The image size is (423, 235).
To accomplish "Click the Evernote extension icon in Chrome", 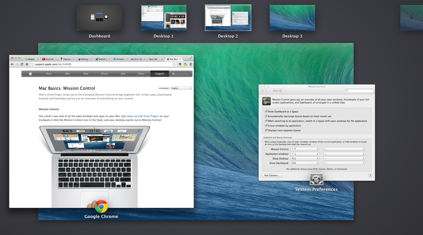I will (180, 64).
